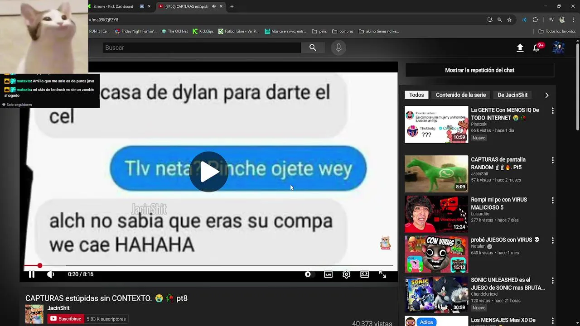Seek using the red video progress bar
580x326 pixels.
click(x=208, y=266)
